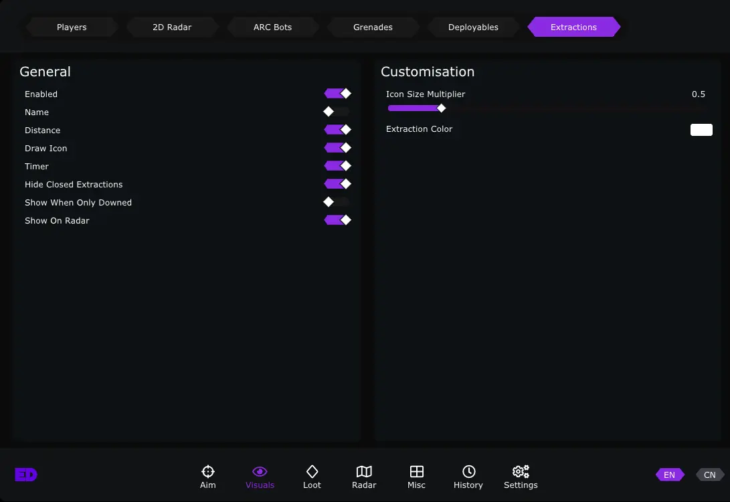Disable the Draw Icon toggle
The width and height of the screenshot is (730, 502).
coord(337,148)
